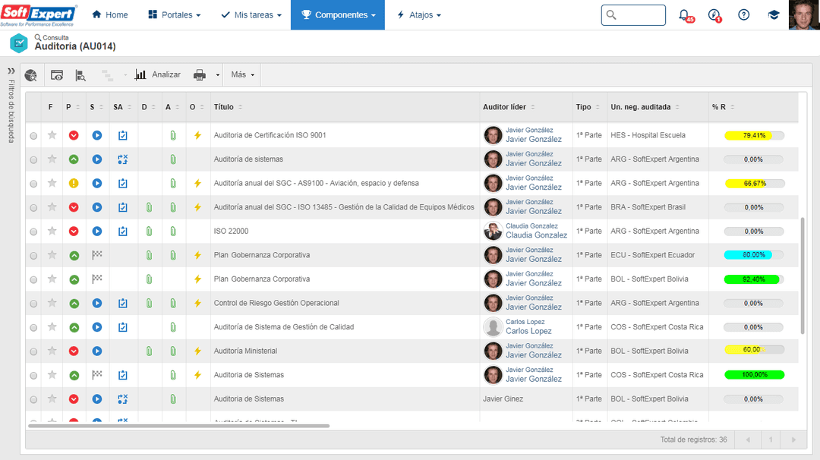Select radio button for Auditoría Ministerial row
820x460 pixels.
tap(33, 351)
